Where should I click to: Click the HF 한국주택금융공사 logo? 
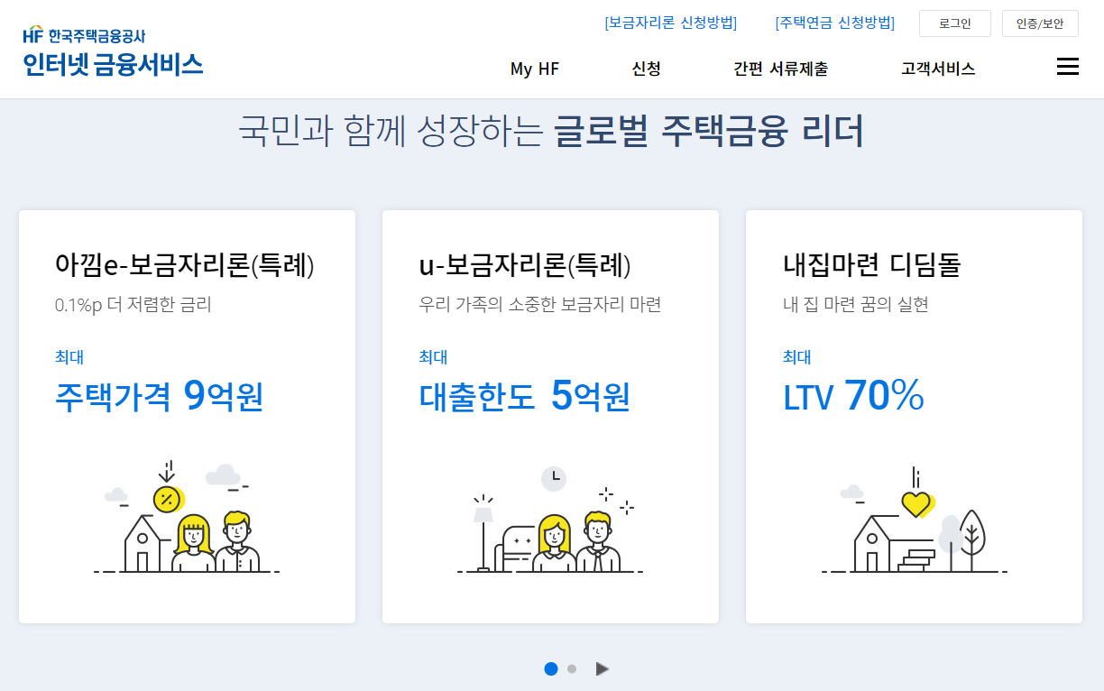(84, 36)
